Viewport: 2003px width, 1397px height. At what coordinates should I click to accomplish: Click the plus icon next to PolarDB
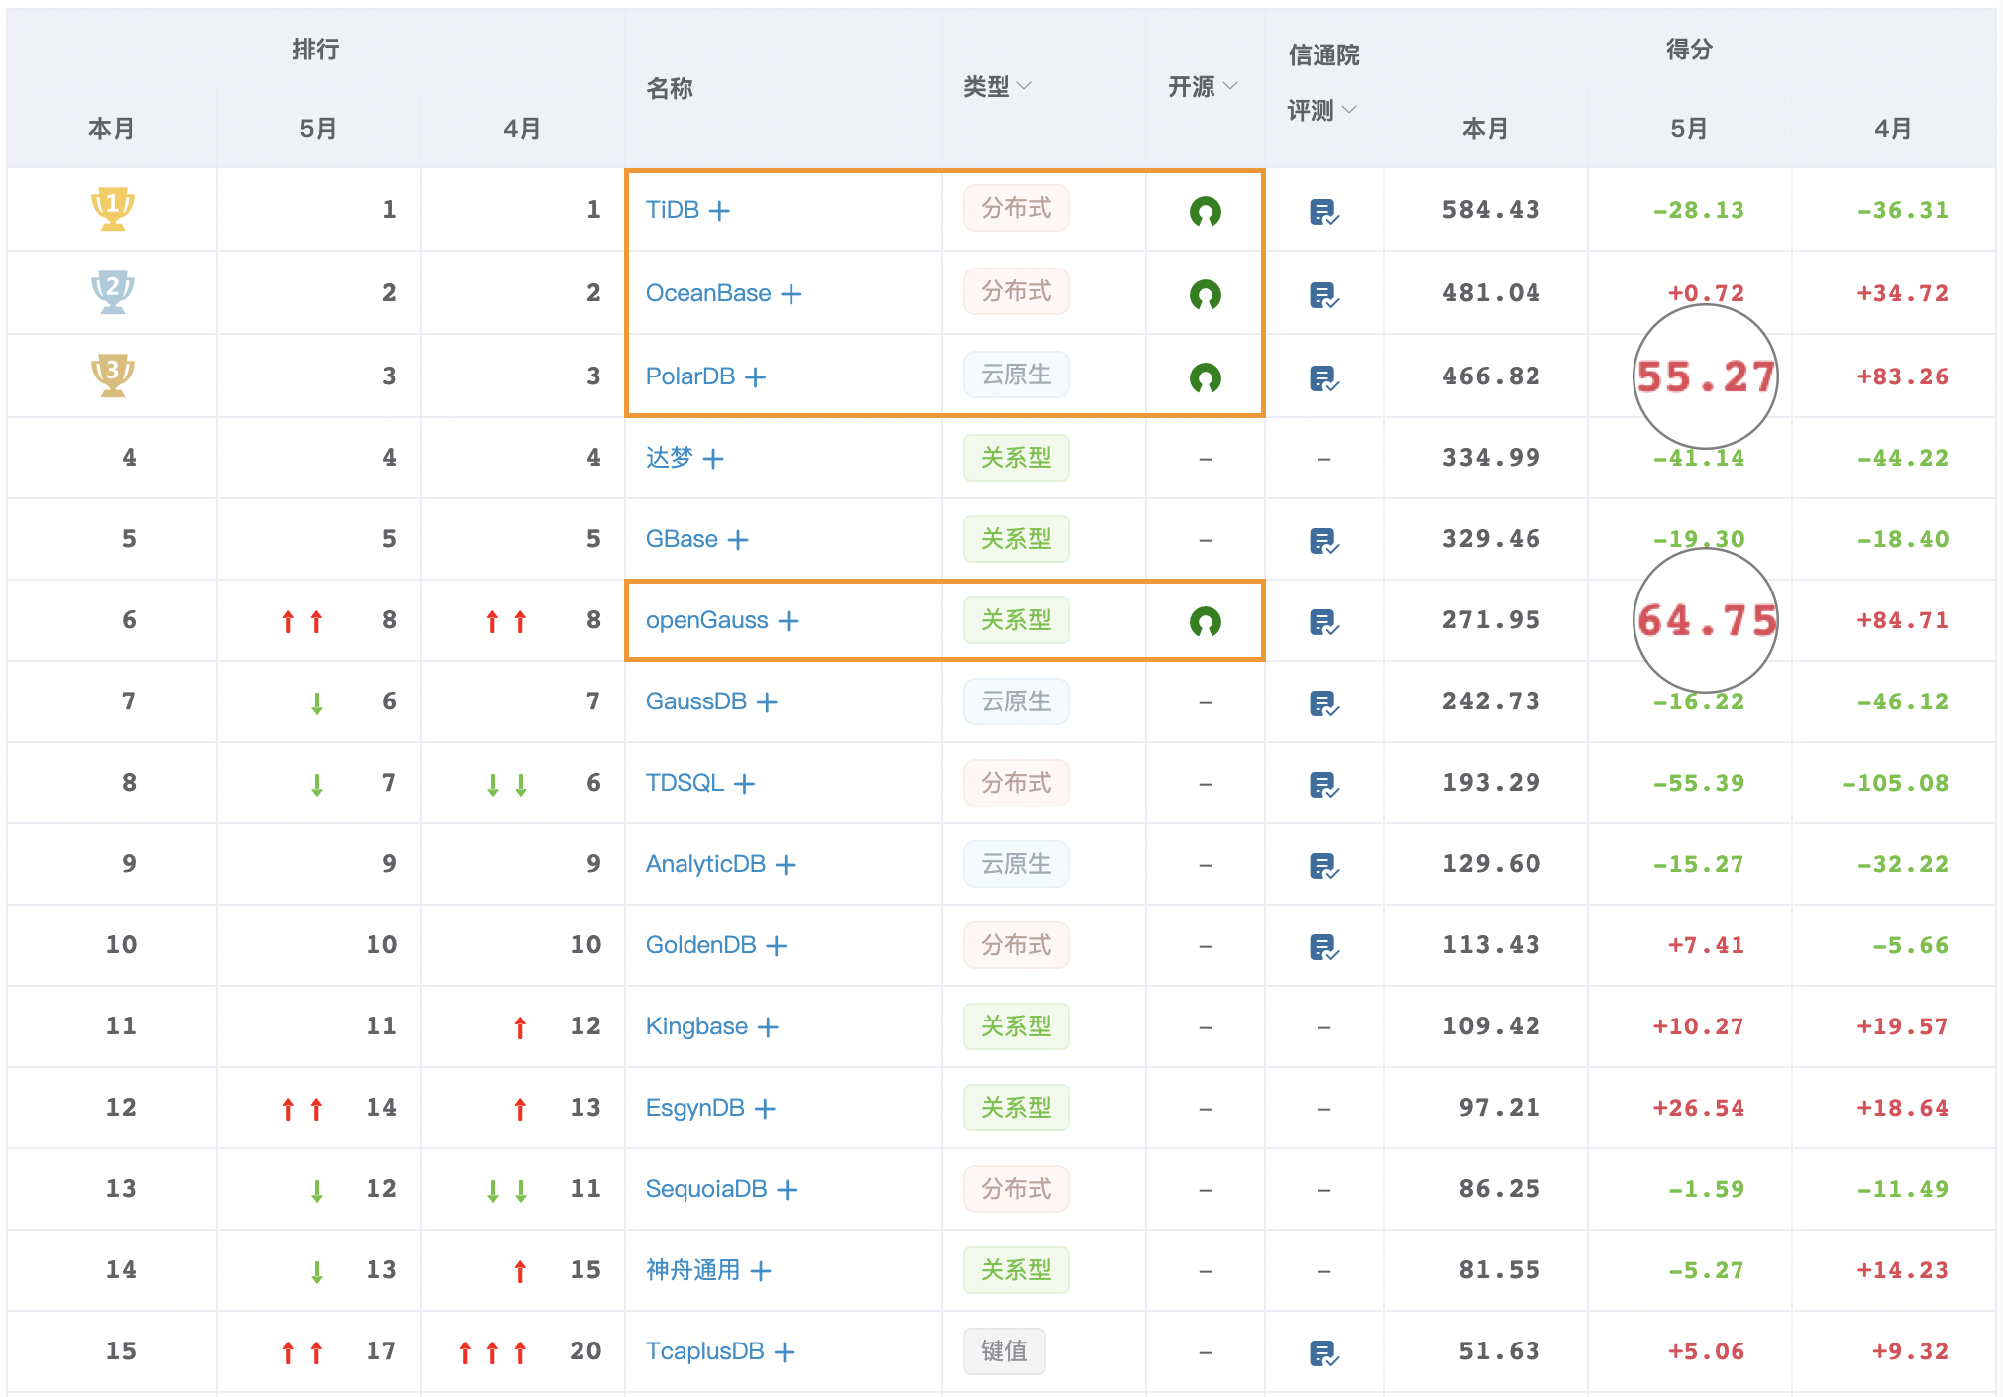[756, 377]
